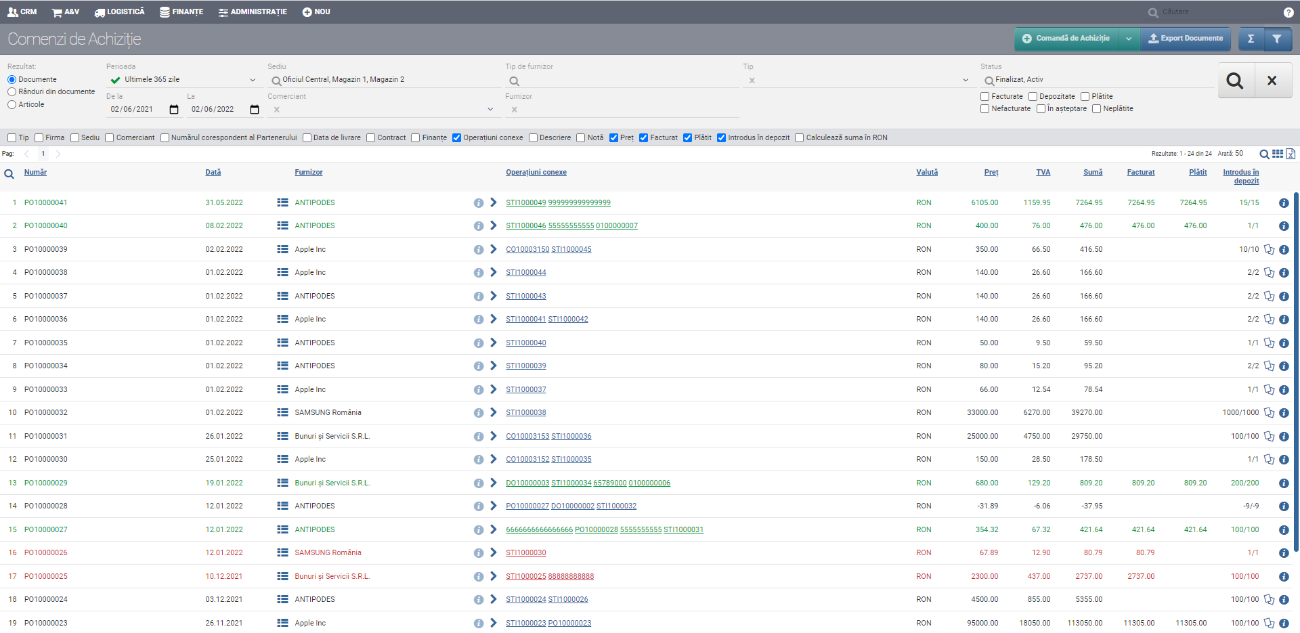The width and height of the screenshot is (1300, 633).
Task: Uncheck the Operațiuni conexe checkbox
Action: (x=457, y=138)
